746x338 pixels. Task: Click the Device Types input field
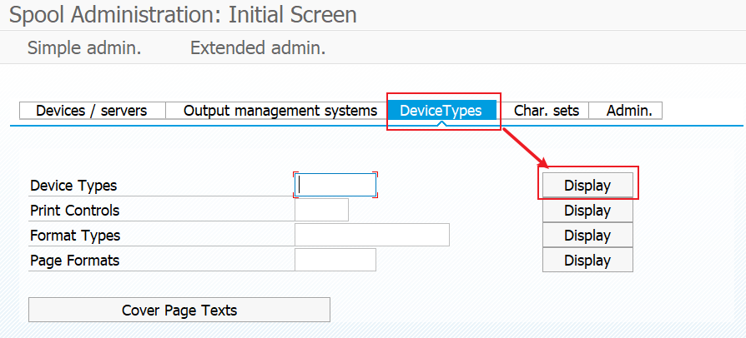(x=335, y=185)
